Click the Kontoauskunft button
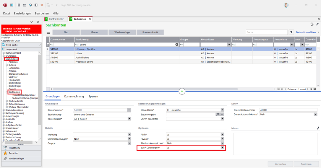Viewport: 321px width, 168px height. tap(150, 32)
